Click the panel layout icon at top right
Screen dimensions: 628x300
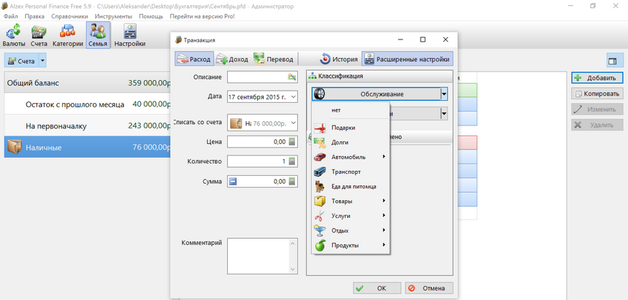(611, 61)
